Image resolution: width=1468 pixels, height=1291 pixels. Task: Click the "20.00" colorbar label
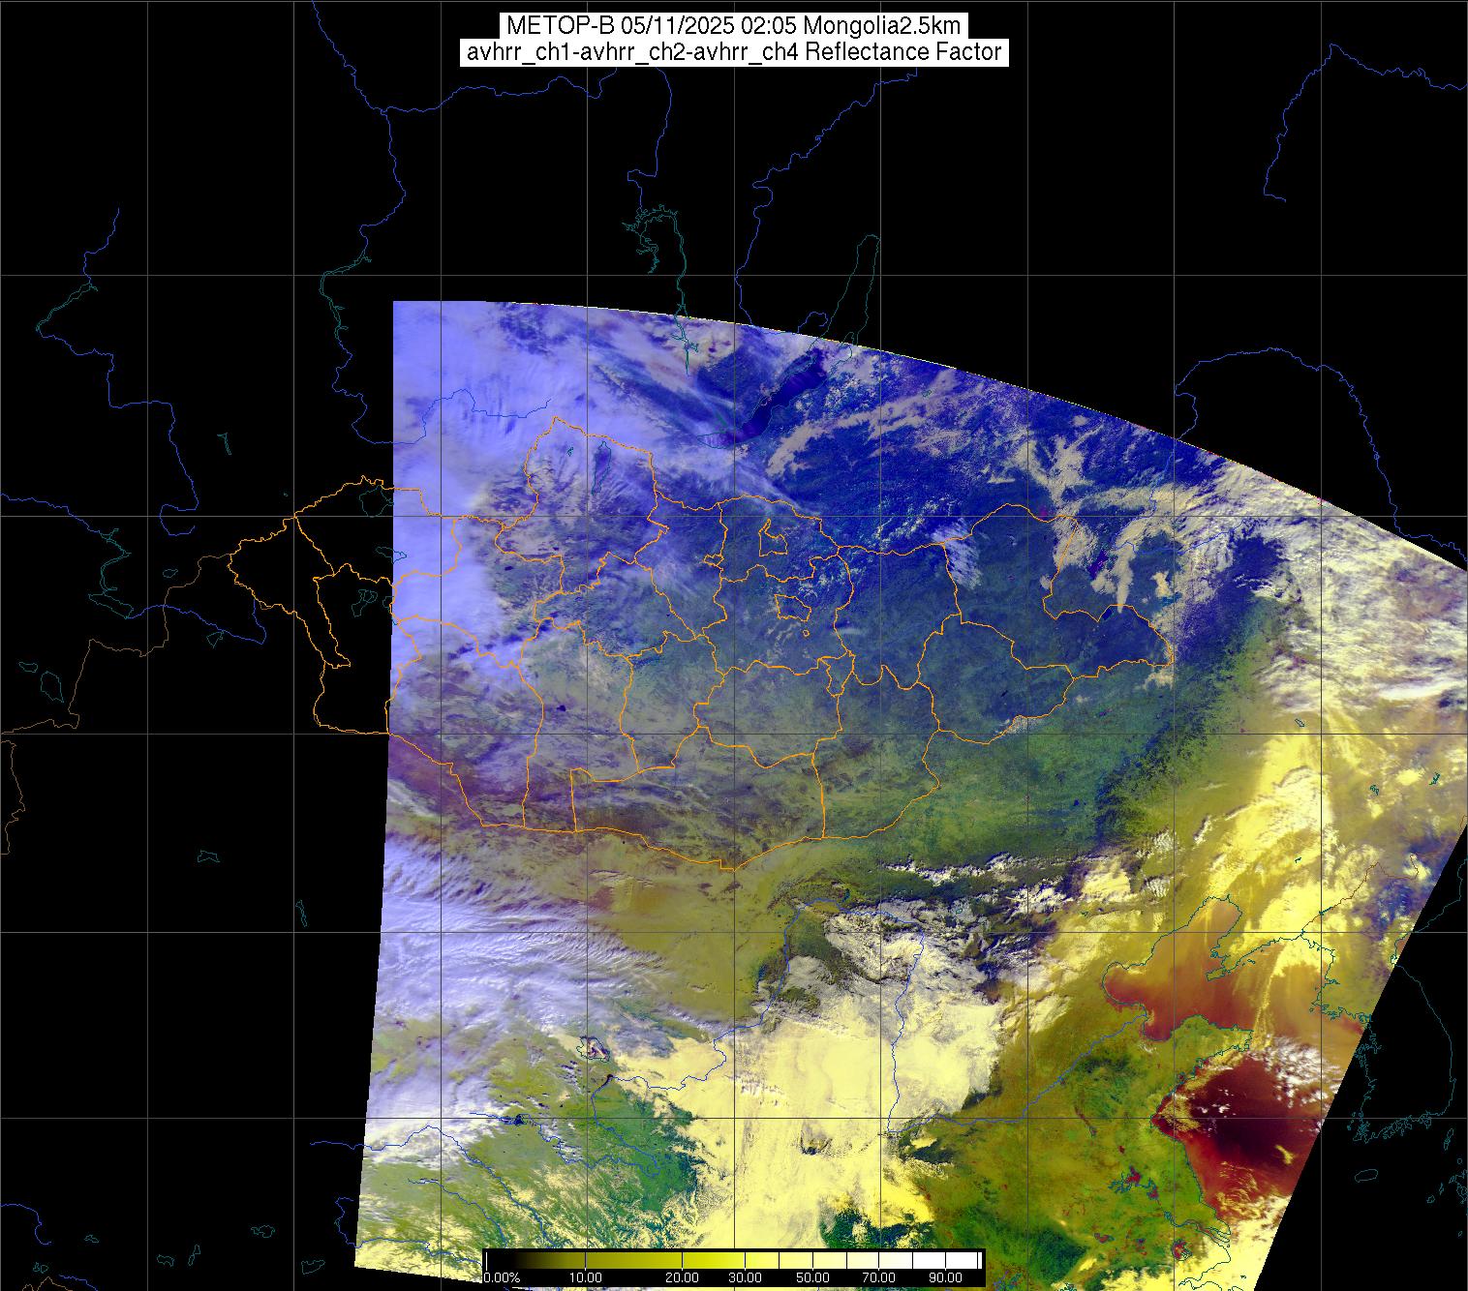click(x=684, y=1278)
